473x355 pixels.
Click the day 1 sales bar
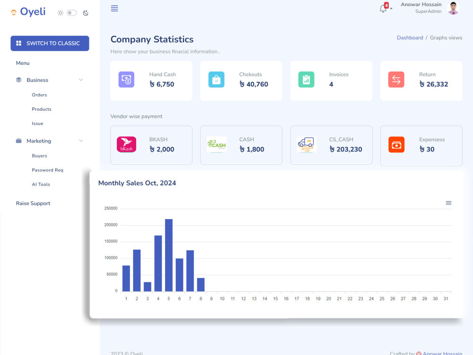click(126, 278)
